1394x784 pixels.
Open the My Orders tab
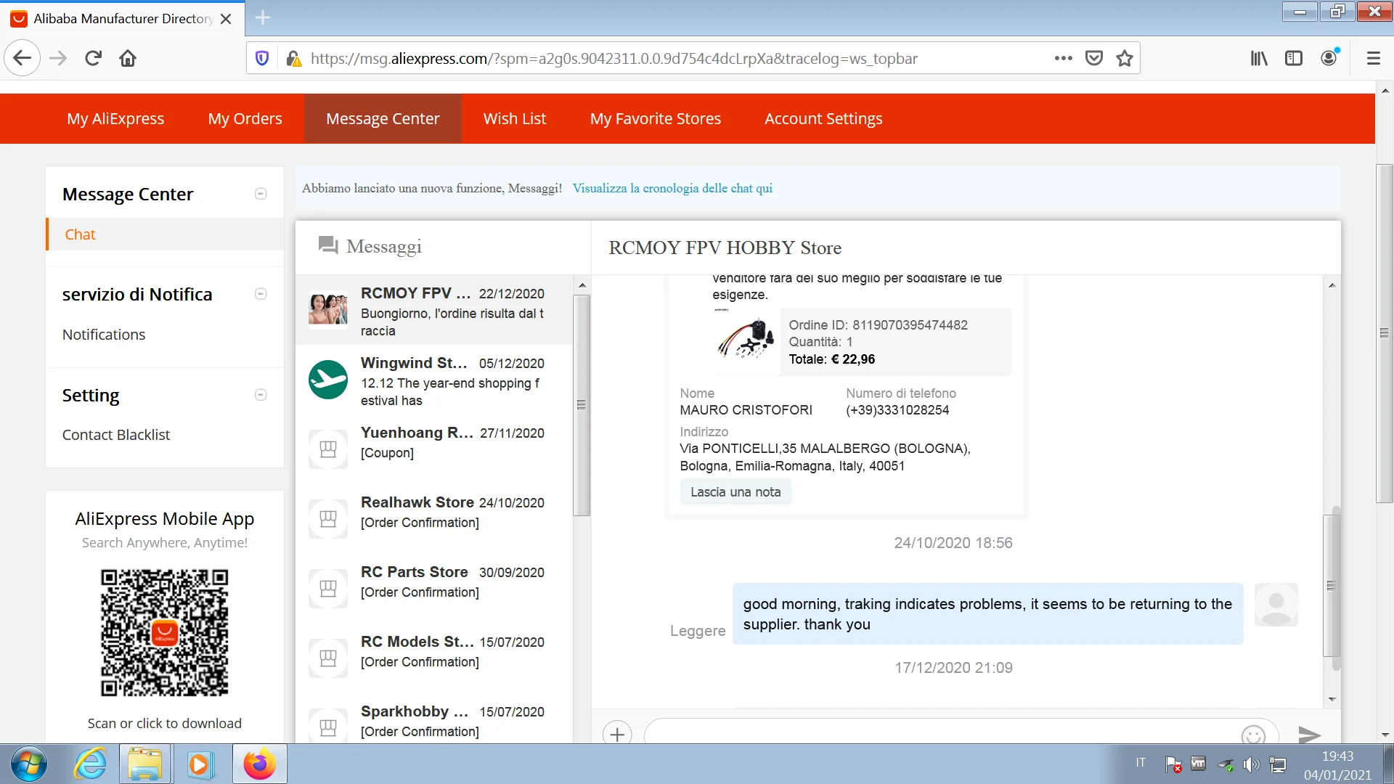(x=245, y=118)
